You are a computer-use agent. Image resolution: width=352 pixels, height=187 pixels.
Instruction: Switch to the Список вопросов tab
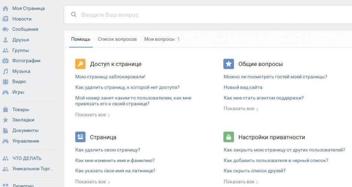tap(117, 39)
